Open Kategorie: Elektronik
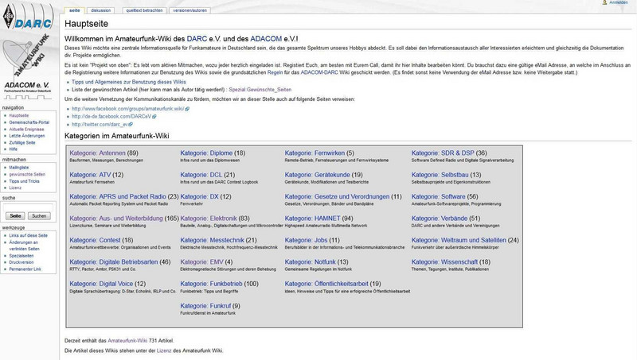The height and width of the screenshot is (360, 637). pyautogui.click(x=209, y=219)
